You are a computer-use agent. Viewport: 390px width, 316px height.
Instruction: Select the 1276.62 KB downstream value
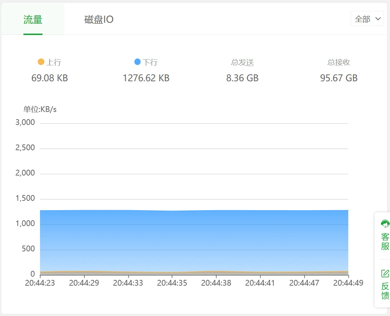146,78
